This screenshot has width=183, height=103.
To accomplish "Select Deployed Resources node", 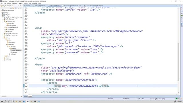I will pos(11,35).
